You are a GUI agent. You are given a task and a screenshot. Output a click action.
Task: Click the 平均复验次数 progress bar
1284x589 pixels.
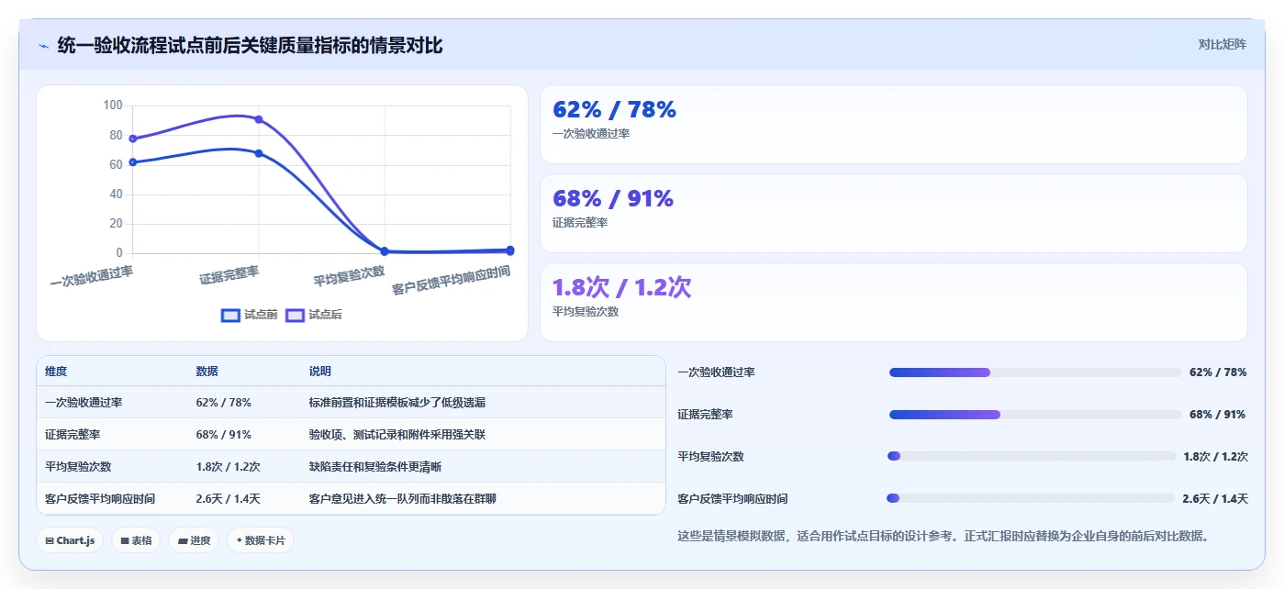[x=1032, y=456]
